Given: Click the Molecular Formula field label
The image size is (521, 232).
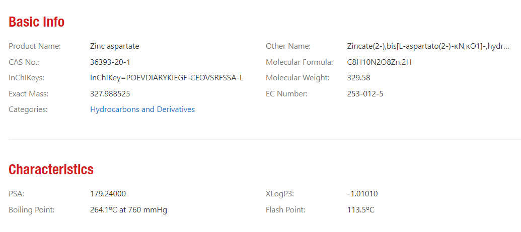Looking at the screenshot, I should [299, 62].
